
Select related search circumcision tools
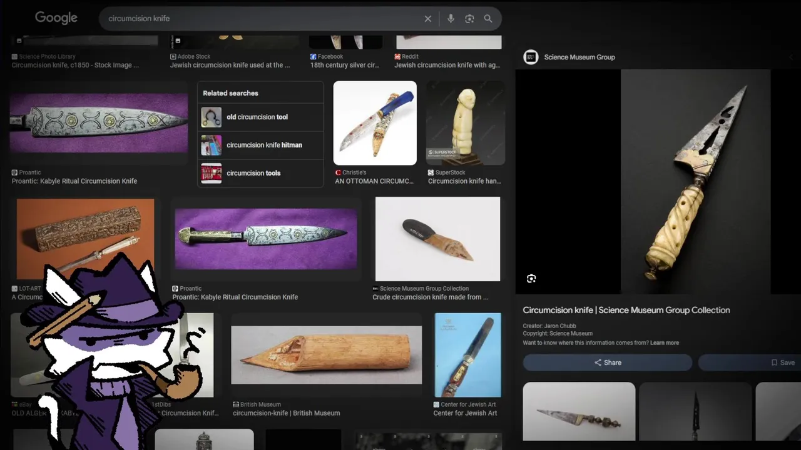click(260, 173)
